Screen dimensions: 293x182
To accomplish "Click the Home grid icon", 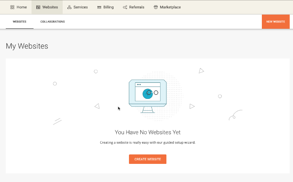I will click(x=12, y=7).
